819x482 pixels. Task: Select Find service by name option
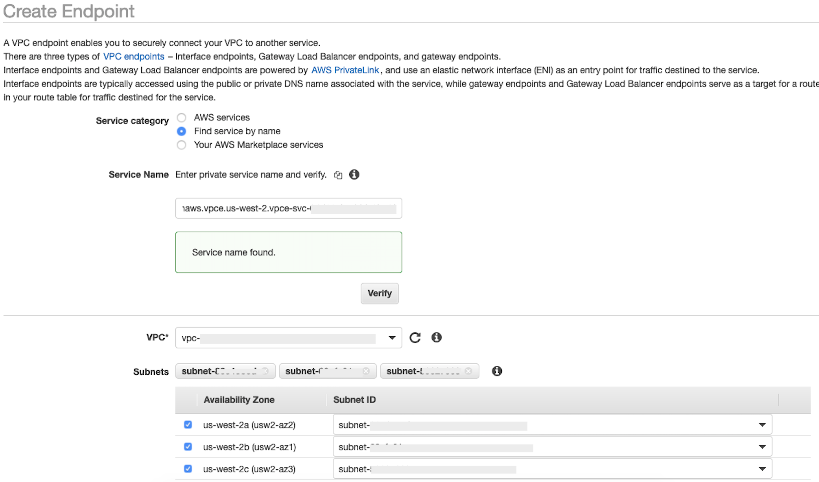tap(181, 131)
